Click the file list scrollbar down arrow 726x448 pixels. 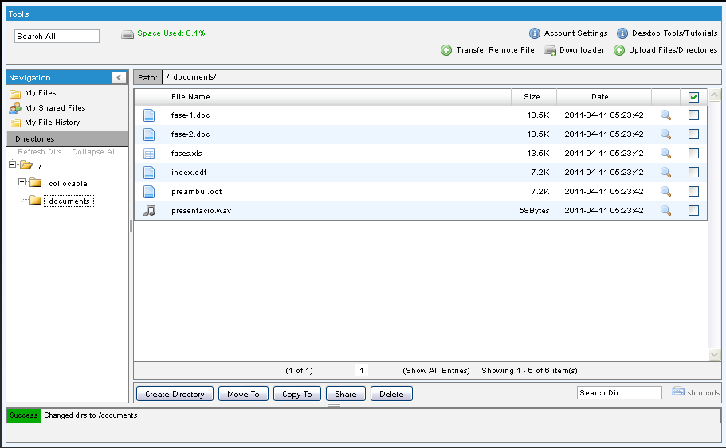point(714,354)
